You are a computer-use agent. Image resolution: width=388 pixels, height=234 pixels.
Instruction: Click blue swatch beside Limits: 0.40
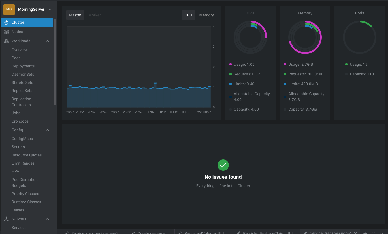[231, 84]
